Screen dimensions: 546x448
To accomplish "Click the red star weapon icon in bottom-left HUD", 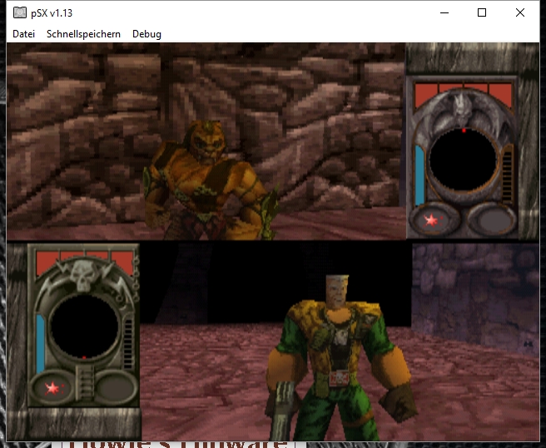I will pyautogui.click(x=52, y=388).
